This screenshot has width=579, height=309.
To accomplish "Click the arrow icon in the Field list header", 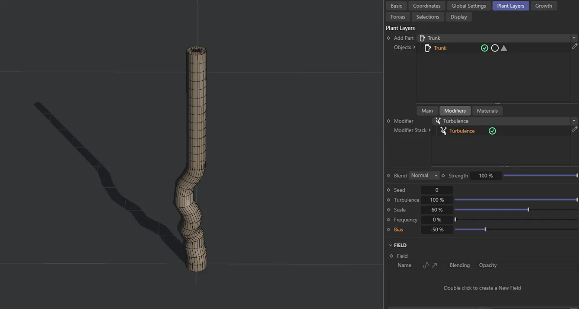I will pyautogui.click(x=434, y=265).
